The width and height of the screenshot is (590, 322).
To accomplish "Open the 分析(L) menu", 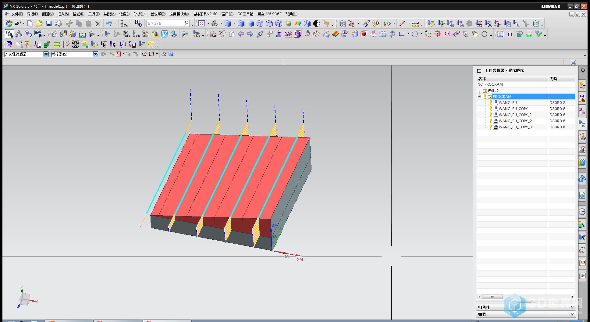I will tap(139, 14).
